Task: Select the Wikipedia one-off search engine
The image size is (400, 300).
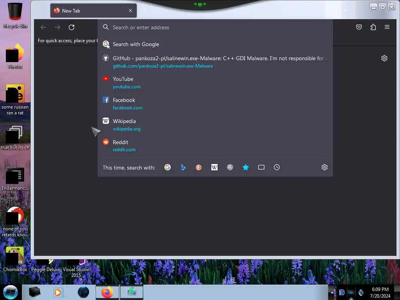Action: coord(214,167)
